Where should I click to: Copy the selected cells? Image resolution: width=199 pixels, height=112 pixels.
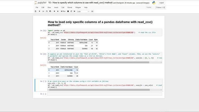(47, 11)
